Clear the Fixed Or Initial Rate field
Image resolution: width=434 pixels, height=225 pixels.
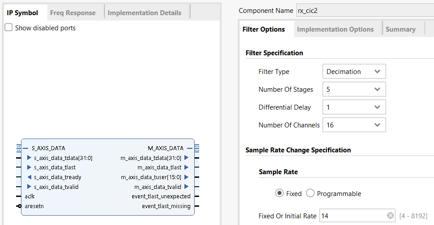point(390,216)
